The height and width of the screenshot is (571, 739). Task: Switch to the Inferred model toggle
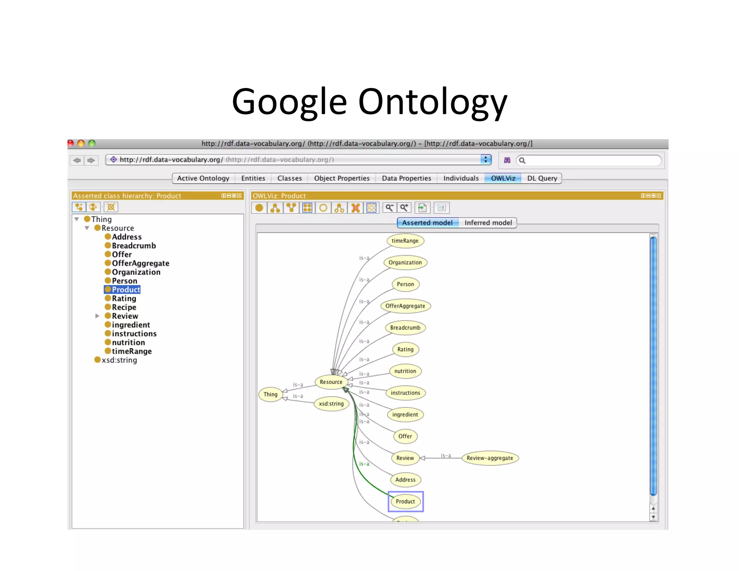488,223
